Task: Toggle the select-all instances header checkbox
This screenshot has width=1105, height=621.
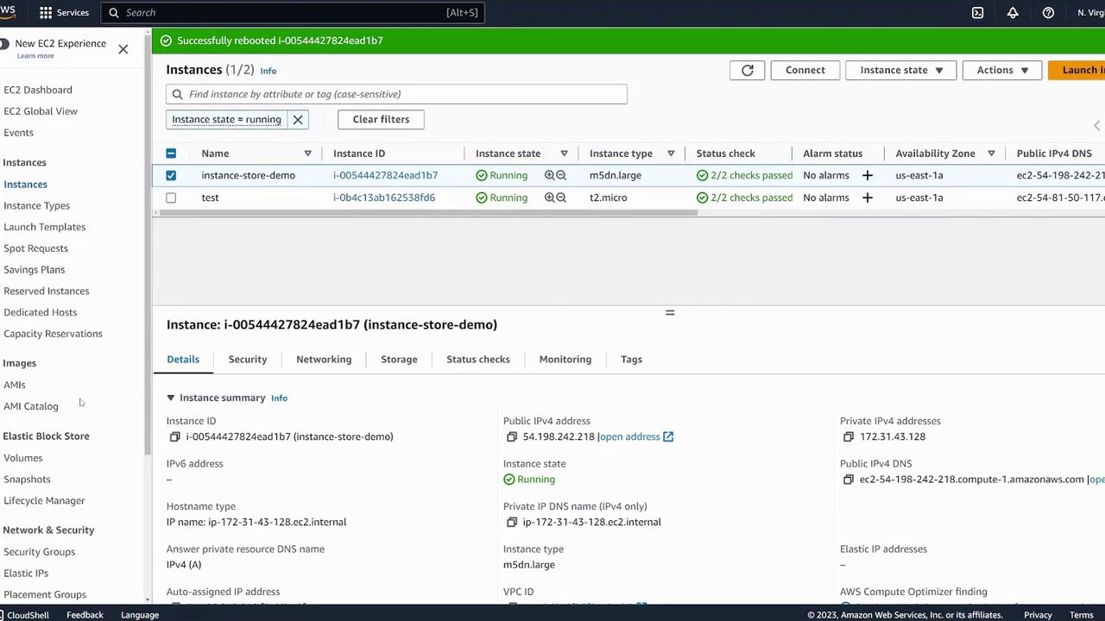Action: (171, 154)
